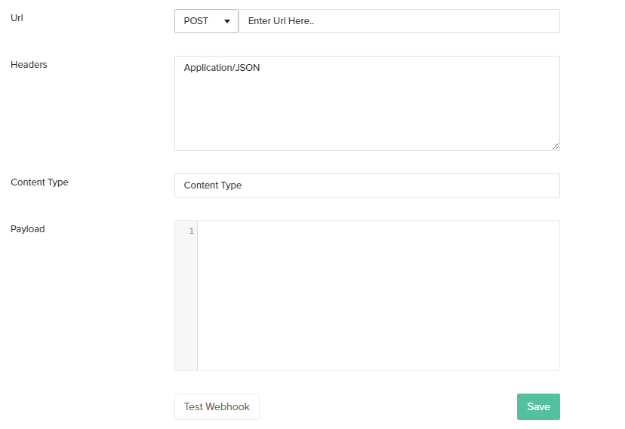Select the POST text in method selector
Viewport: 625px width, 429px height.
pos(196,21)
